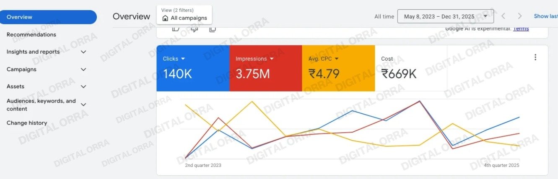
Task: Open the three-dot chart options menu
Action: coord(535,57)
